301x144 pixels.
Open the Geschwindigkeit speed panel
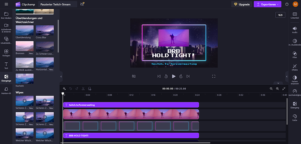click(295, 92)
